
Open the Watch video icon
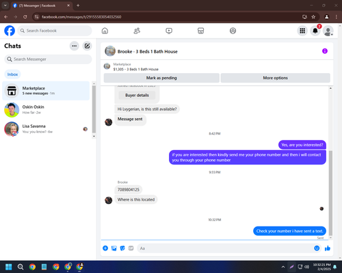point(169,31)
